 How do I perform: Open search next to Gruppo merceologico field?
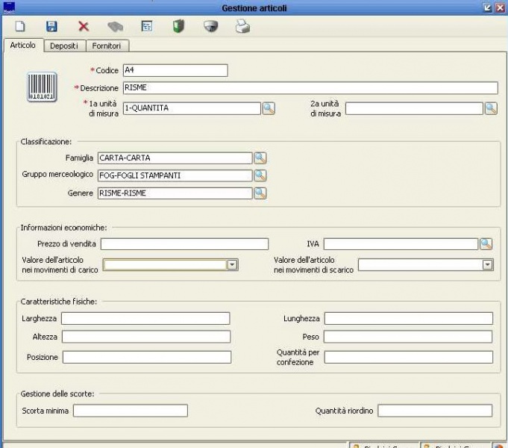pyautogui.click(x=260, y=175)
